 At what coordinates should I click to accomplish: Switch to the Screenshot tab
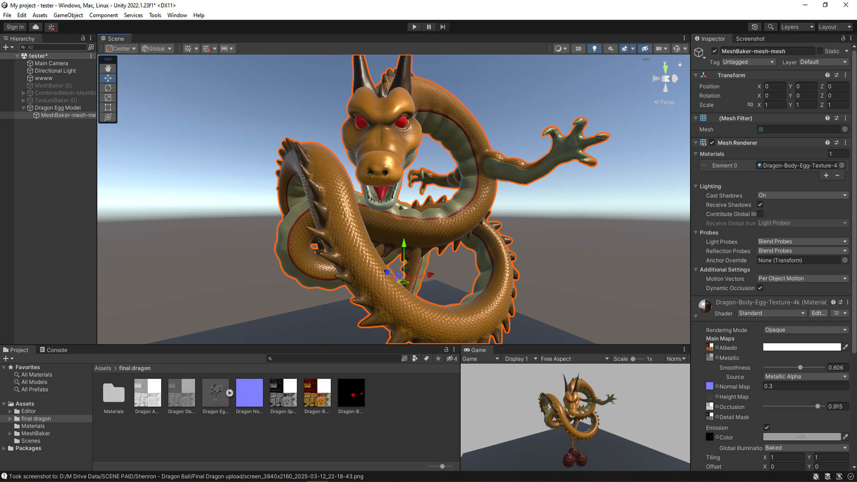(750, 39)
